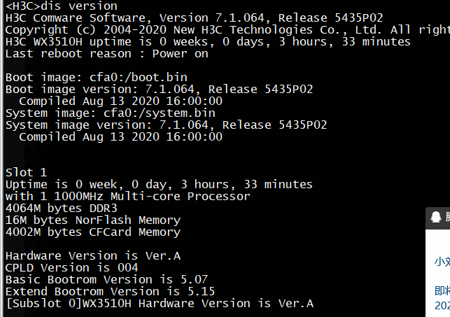
Task: Click the 'Slot 1' text
Action: (26, 172)
